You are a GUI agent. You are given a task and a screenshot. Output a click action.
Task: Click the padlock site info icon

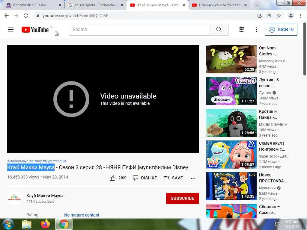[38, 16]
